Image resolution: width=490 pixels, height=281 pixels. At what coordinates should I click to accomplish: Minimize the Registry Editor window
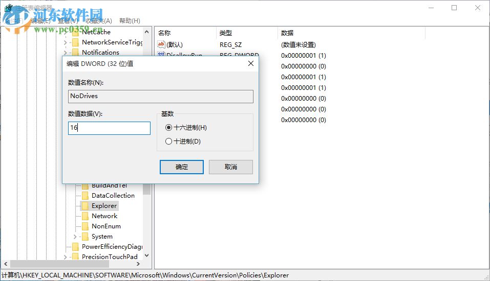coord(431,8)
